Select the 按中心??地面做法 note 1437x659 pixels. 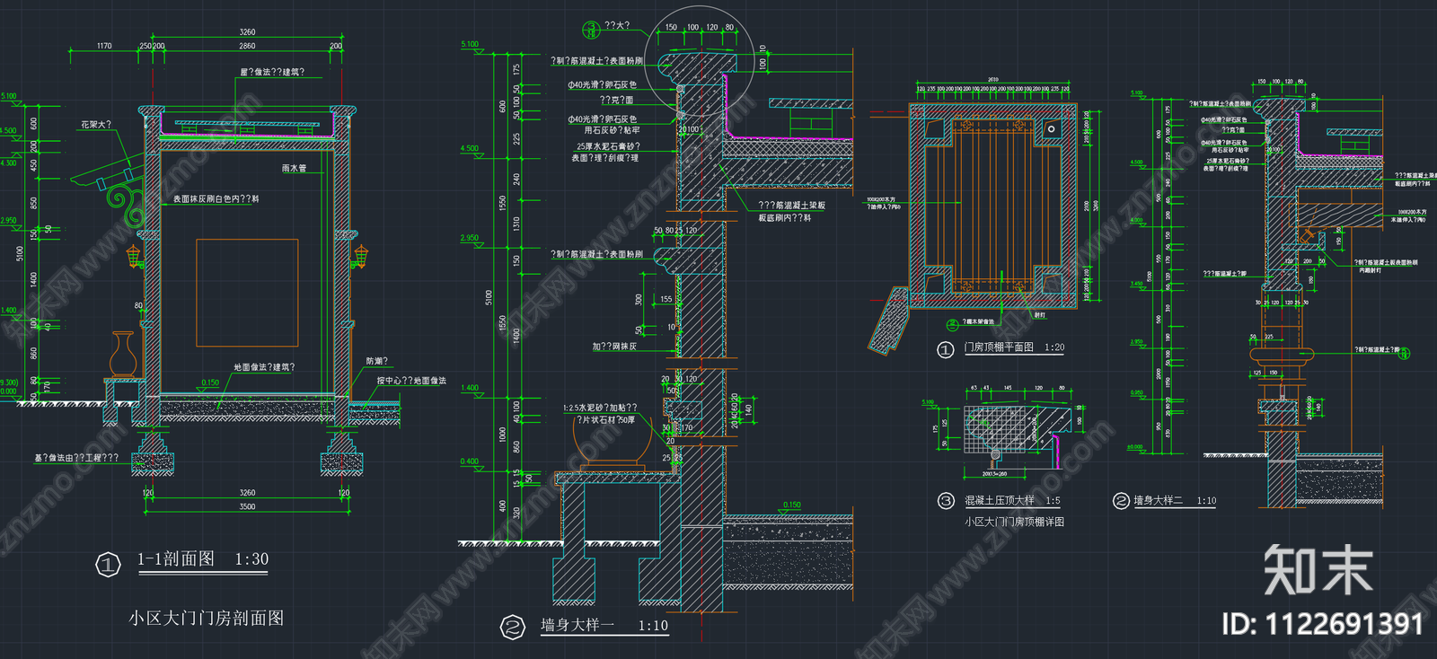click(411, 381)
